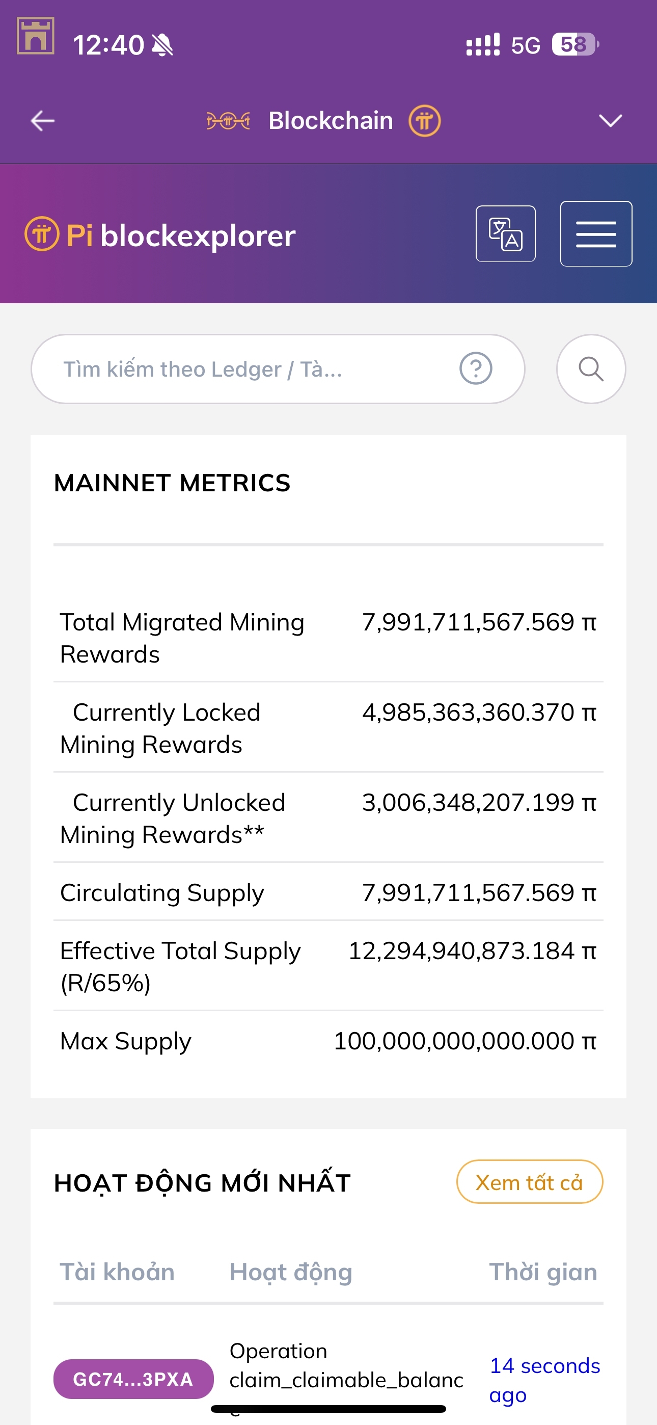Tap the Castle app icon in status bar
The height and width of the screenshot is (1425, 657).
[x=35, y=36]
